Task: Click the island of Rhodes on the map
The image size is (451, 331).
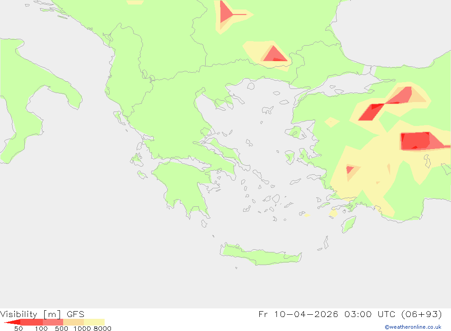Action: pos(348,225)
